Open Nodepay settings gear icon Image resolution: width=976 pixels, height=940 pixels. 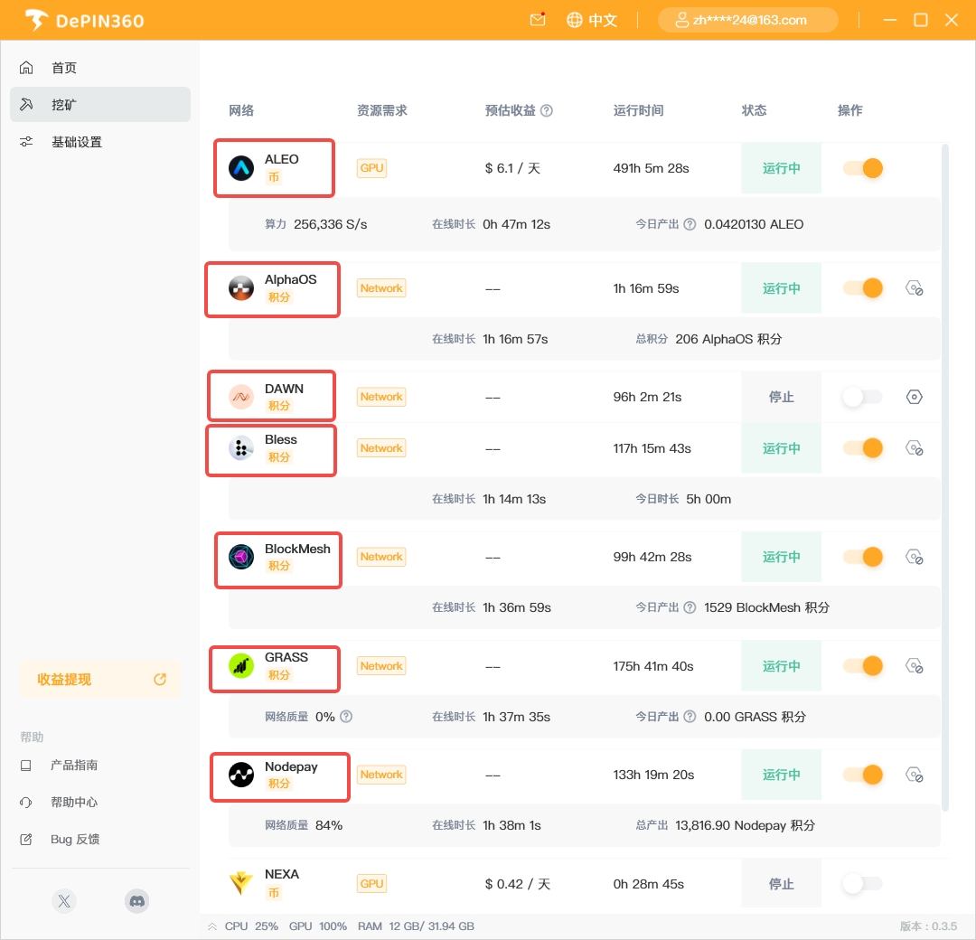(x=914, y=775)
